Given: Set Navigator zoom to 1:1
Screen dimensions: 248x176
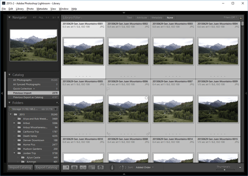Looking at the screenshot, I should [47, 17].
